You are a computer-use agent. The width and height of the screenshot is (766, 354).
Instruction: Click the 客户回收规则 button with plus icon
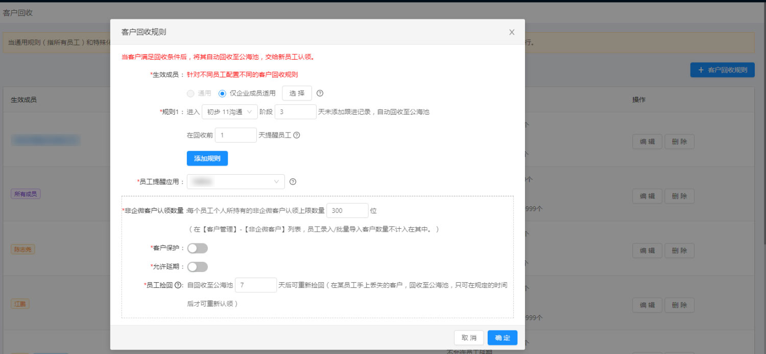[x=723, y=70]
